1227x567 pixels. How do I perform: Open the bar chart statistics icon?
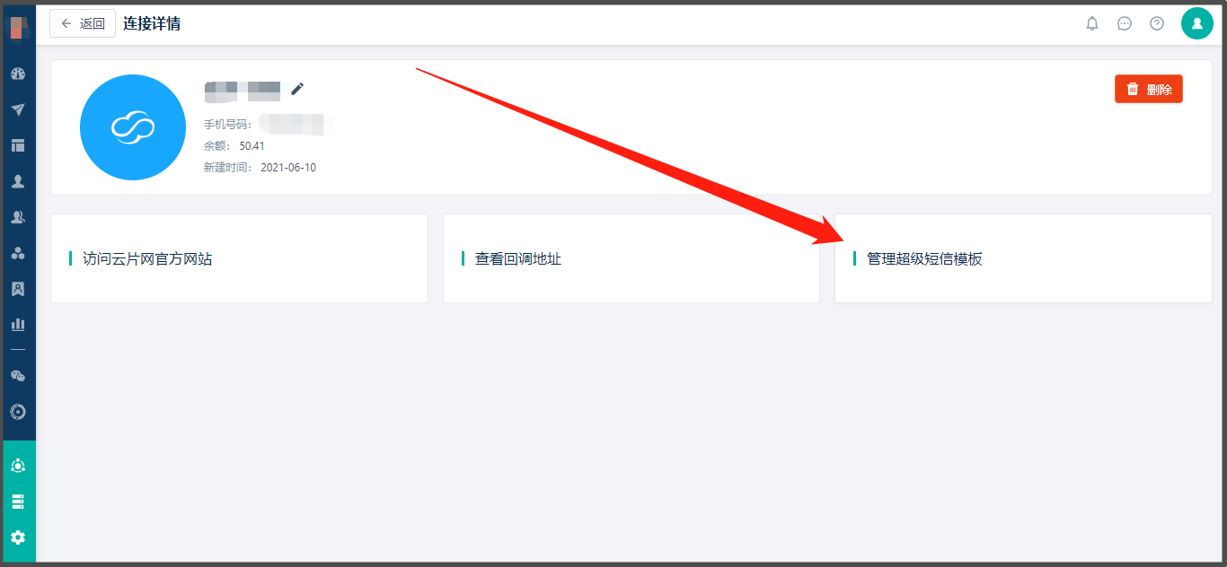pos(18,325)
